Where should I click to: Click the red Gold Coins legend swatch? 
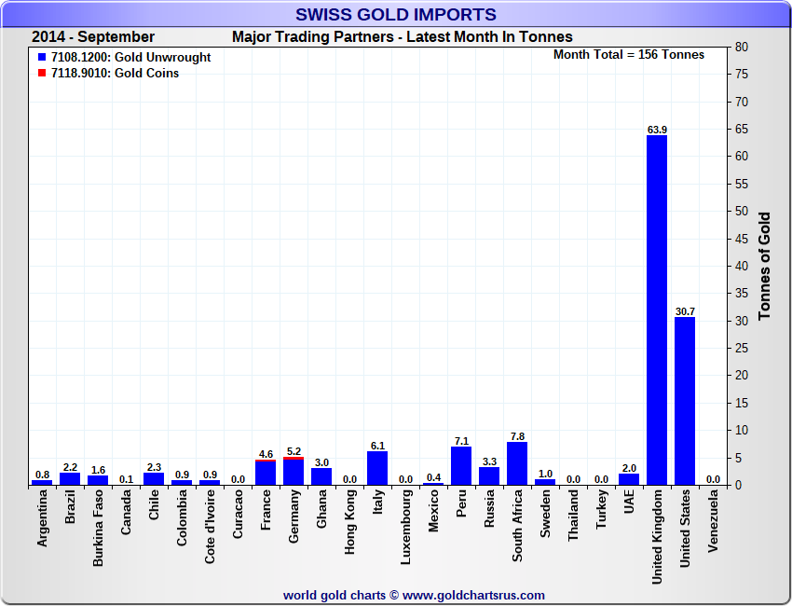[x=42, y=74]
